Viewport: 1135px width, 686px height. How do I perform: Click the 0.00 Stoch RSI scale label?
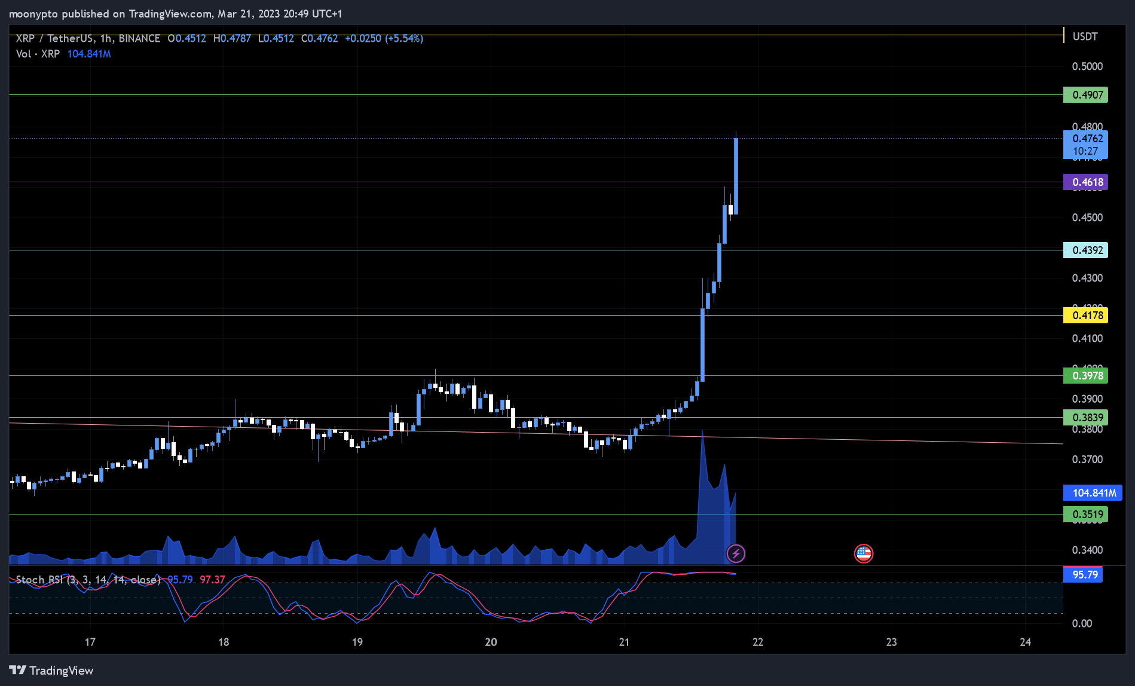coord(1082,623)
